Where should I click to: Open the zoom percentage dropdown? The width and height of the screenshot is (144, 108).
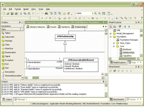[92, 14]
